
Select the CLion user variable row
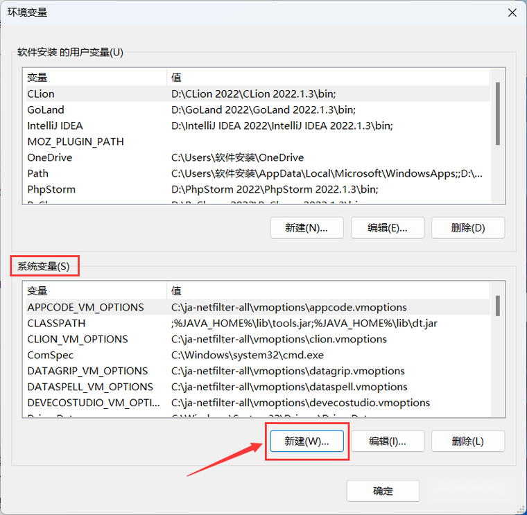click(257, 94)
